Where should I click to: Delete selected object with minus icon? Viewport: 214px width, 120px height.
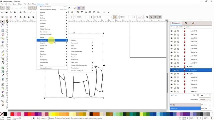pyautogui.click(x=176, y=95)
